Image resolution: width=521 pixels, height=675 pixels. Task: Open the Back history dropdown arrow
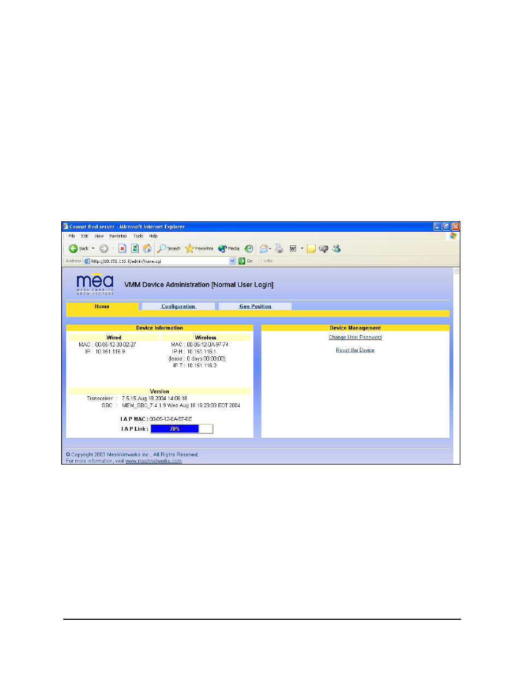pyautogui.click(x=93, y=249)
